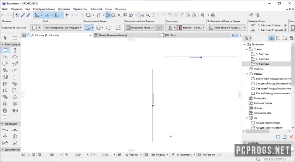The height and width of the screenshot is (162, 295).
Task: Select the Section tool under Проекция
Action: (5, 130)
